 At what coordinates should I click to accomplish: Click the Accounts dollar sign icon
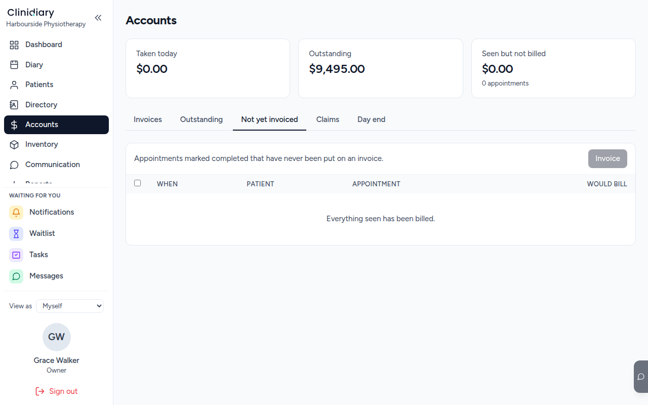[x=14, y=125]
